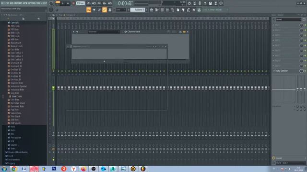Open the Line snap dropdown
Viewport: 307px width, 172px height.
pos(120,10)
